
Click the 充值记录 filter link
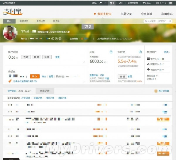point(38,98)
